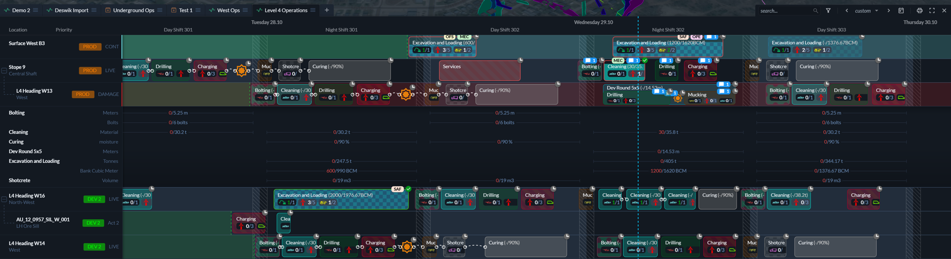Click DEV 2 badge on AU_12_0957_SIL_W_001
The height and width of the screenshot is (259, 951).
[x=93, y=223]
